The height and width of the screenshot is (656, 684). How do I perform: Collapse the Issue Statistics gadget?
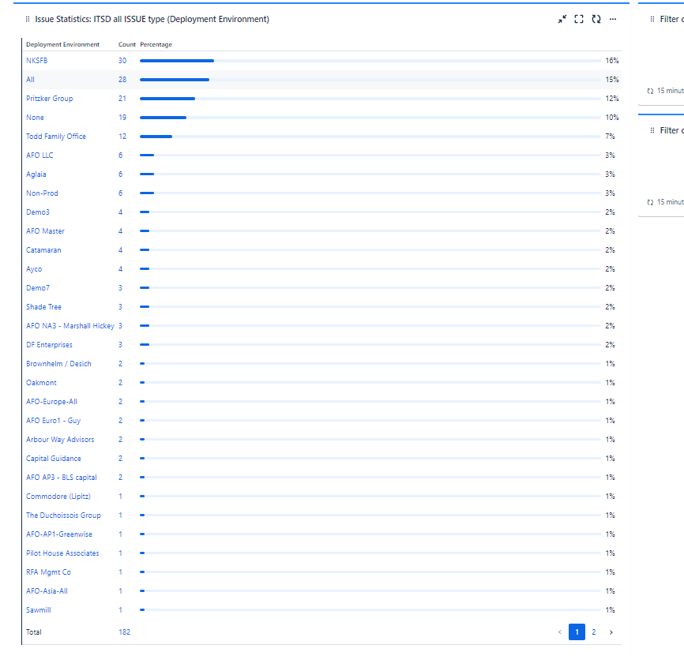click(x=563, y=18)
